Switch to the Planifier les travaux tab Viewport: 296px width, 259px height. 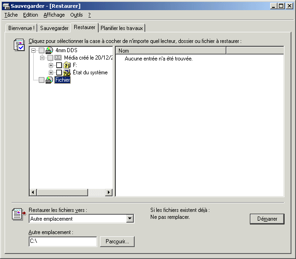(122, 28)
